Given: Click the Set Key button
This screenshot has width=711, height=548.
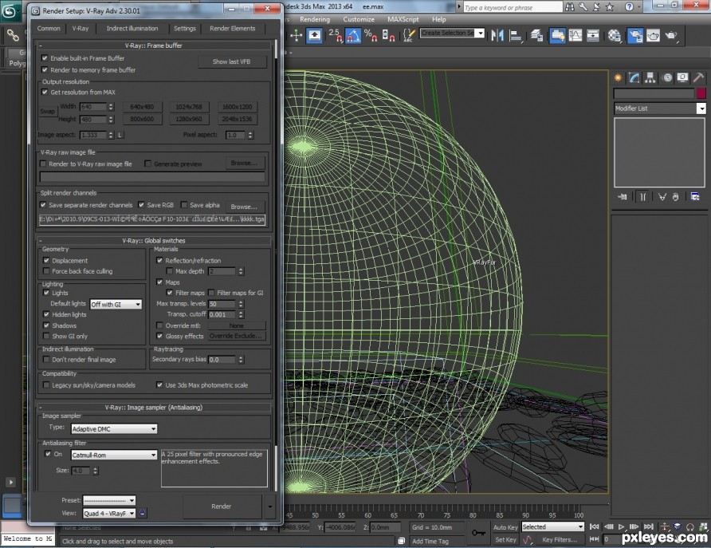Looking at the screenshot, I should tap(505, 540).
